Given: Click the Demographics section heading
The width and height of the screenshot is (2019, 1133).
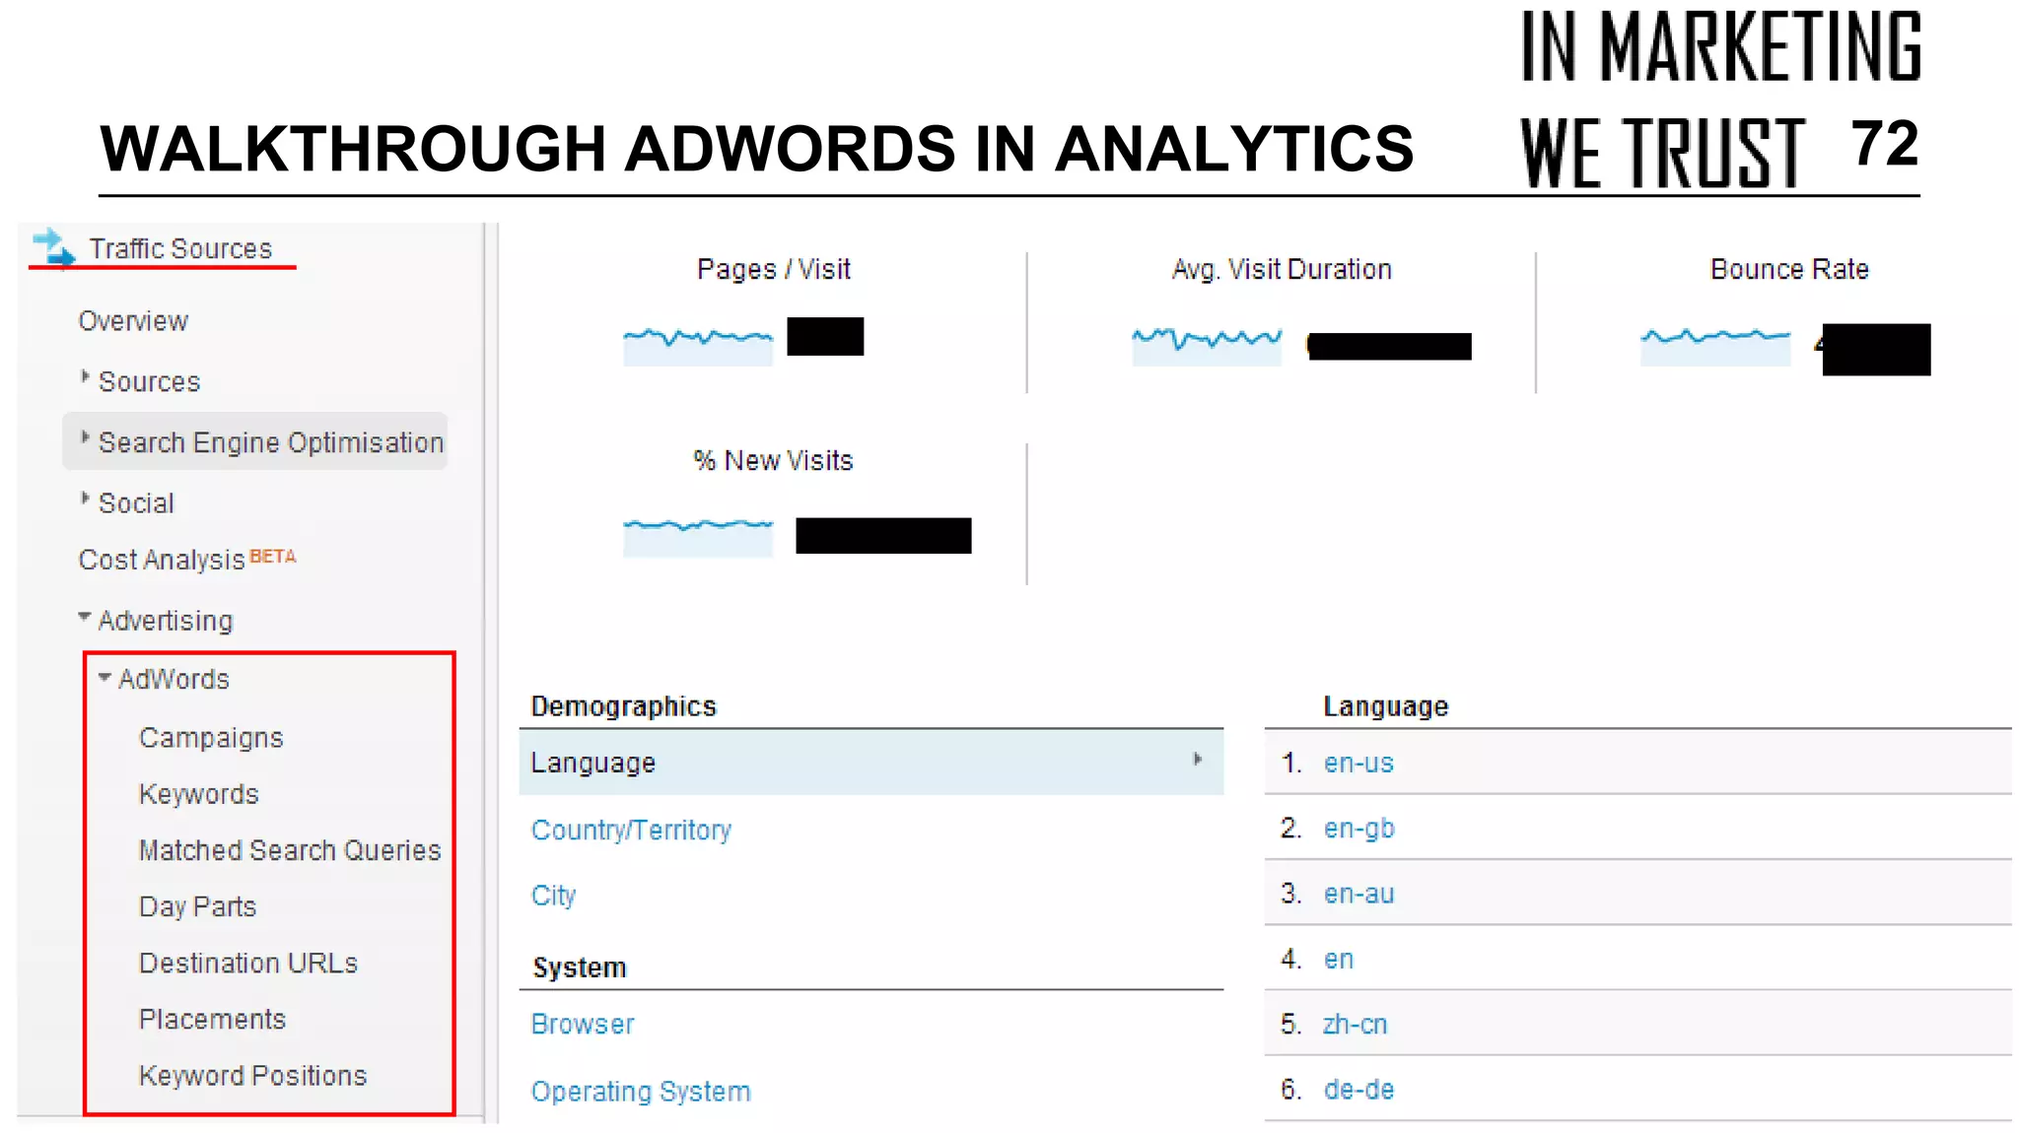Looking at the screenshot, I should pos(623,706).
